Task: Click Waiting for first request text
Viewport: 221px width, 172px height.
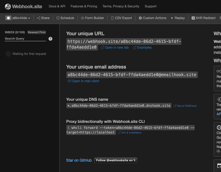Action: coord(29,54)
